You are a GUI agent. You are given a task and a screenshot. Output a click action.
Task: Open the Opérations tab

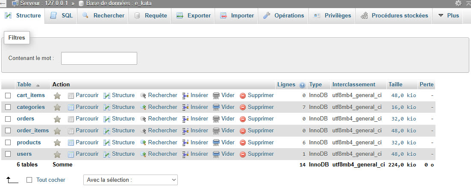click(x=283, y=16)
